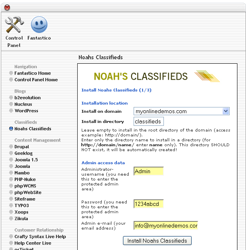Choose Joomla 1.5 from the list
The height and width of the screenshot is (250, 246).
coord(26,160)
